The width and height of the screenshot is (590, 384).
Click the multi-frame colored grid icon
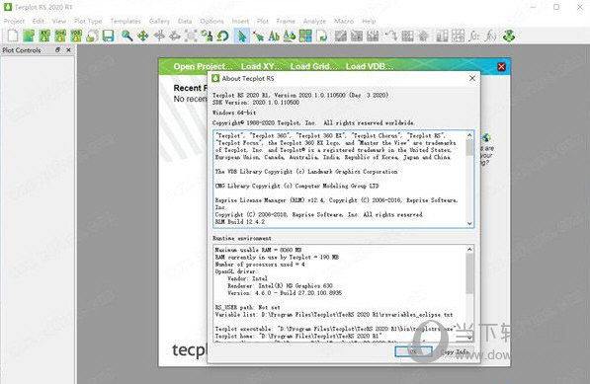(x=305, y=36)
